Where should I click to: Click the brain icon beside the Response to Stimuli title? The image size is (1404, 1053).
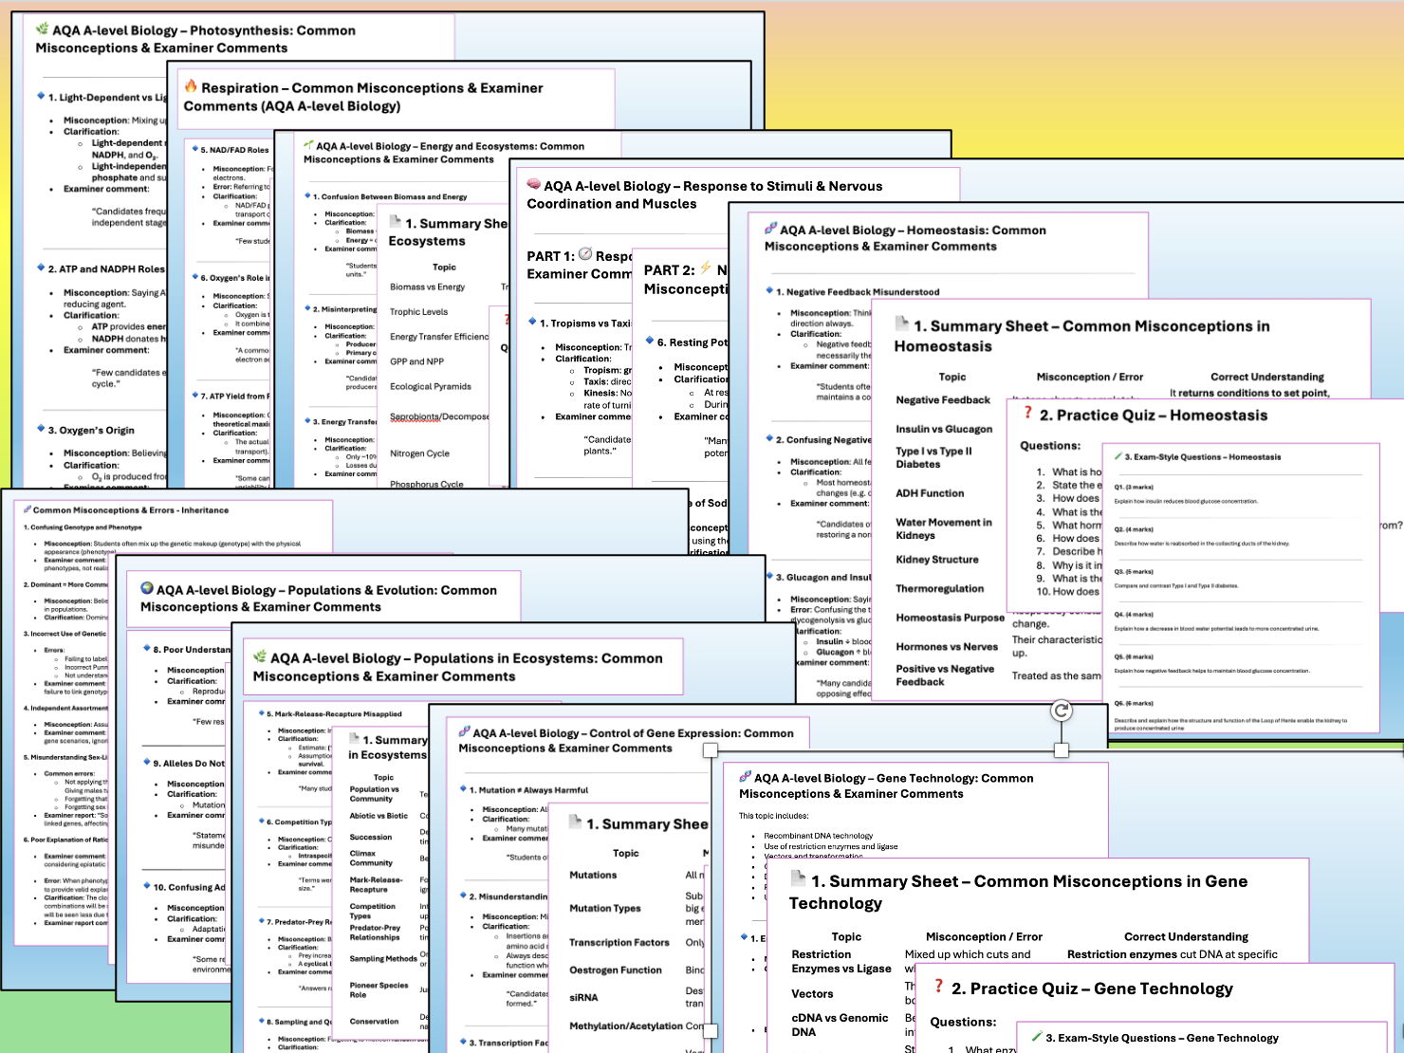tap(534, 185)
